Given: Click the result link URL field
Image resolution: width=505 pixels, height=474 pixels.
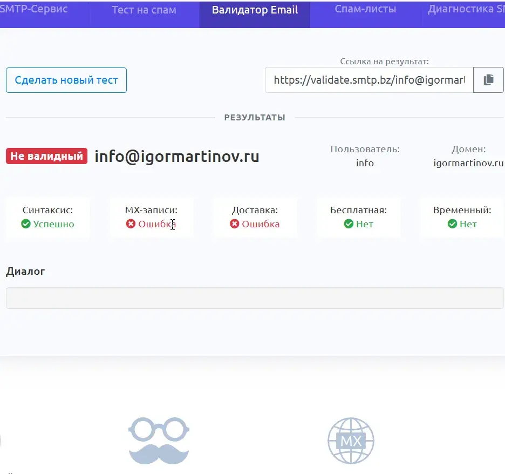Looking at the screenshot, I should [369, 80].
